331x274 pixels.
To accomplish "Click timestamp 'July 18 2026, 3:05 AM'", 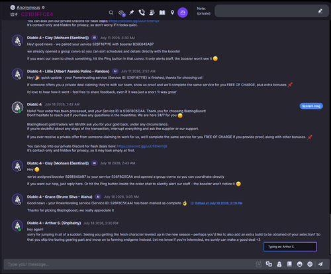I will click(x=121, y=196).
